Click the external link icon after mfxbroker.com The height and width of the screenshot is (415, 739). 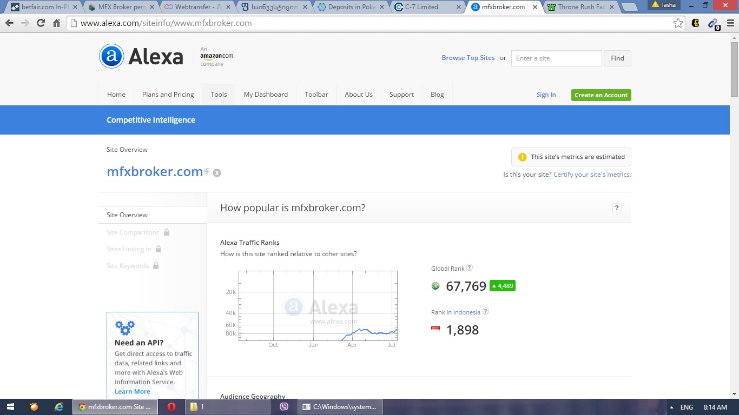pos(207,171)
